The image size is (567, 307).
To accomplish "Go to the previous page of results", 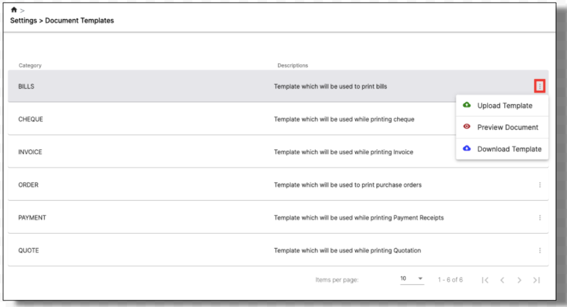I will 502,280.
